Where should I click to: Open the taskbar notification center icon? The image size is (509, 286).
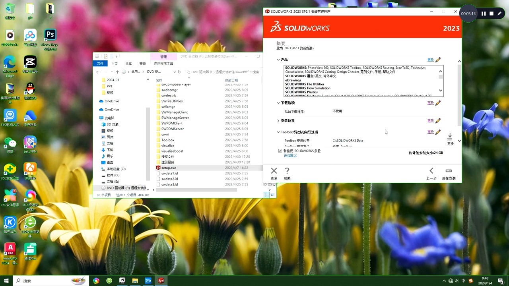tap(501, 281)
